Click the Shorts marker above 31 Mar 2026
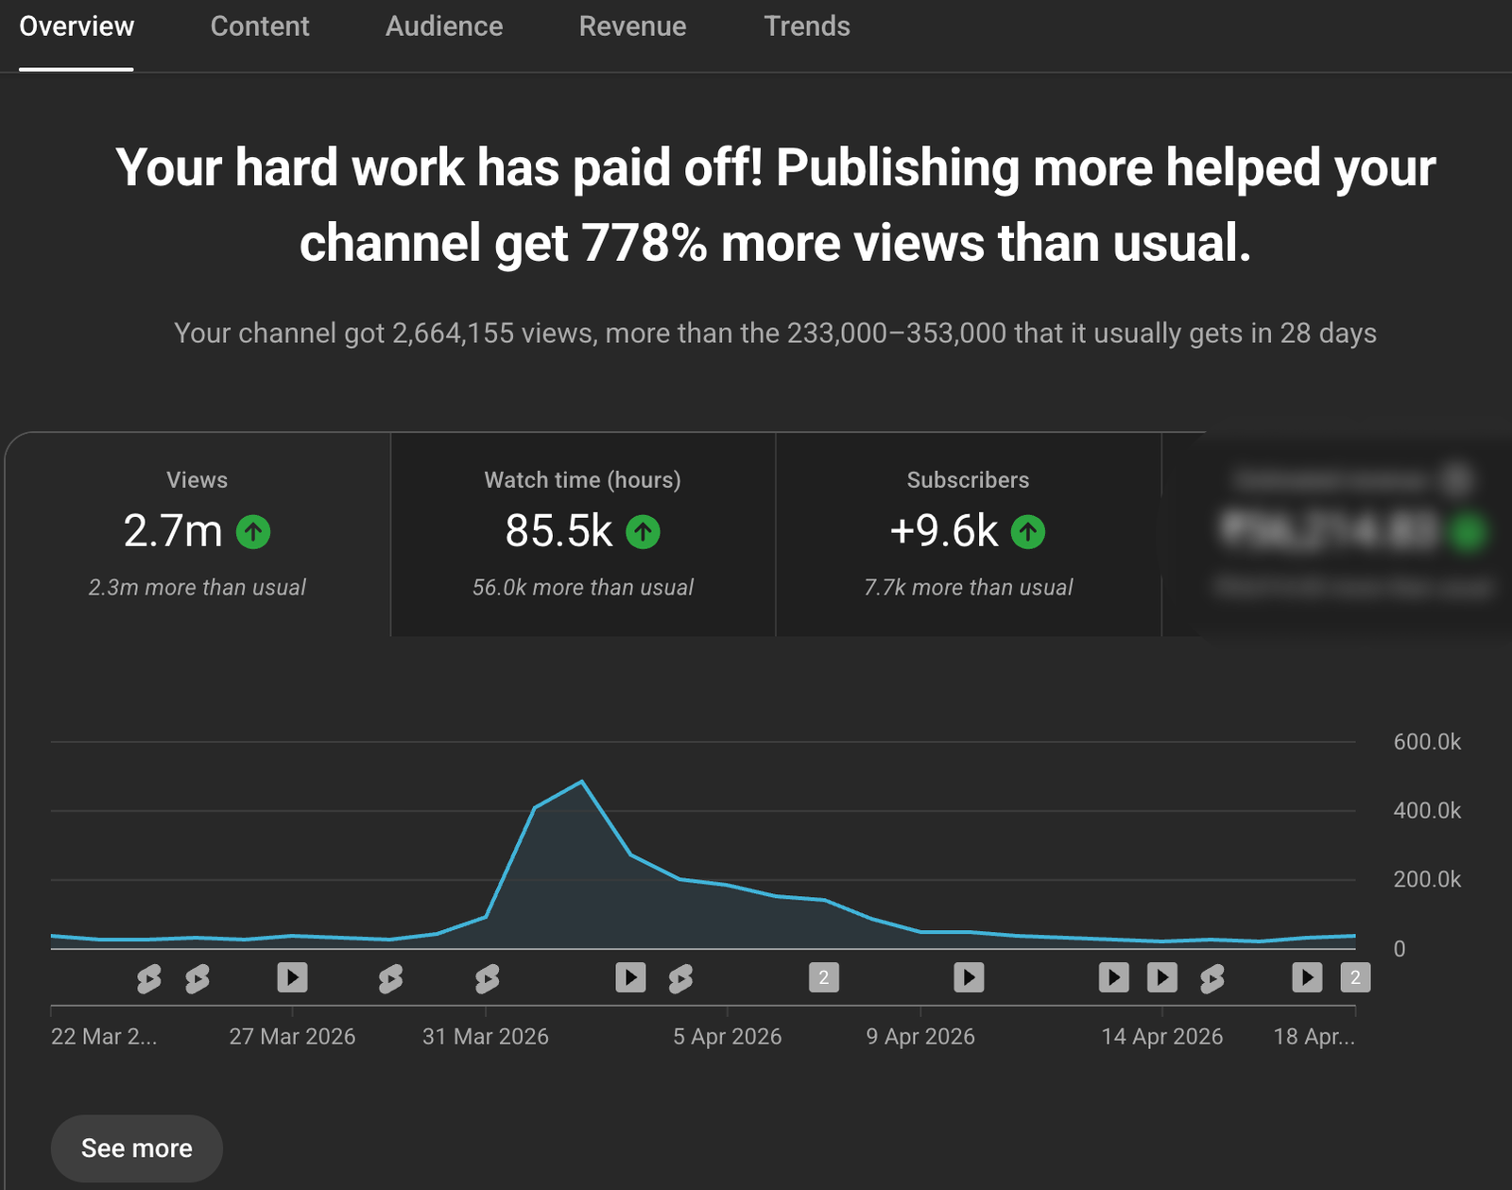 487,978
